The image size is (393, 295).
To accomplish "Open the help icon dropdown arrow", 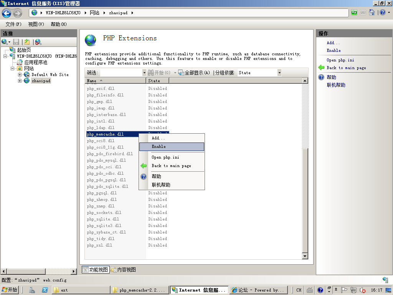I will (389, 12).
